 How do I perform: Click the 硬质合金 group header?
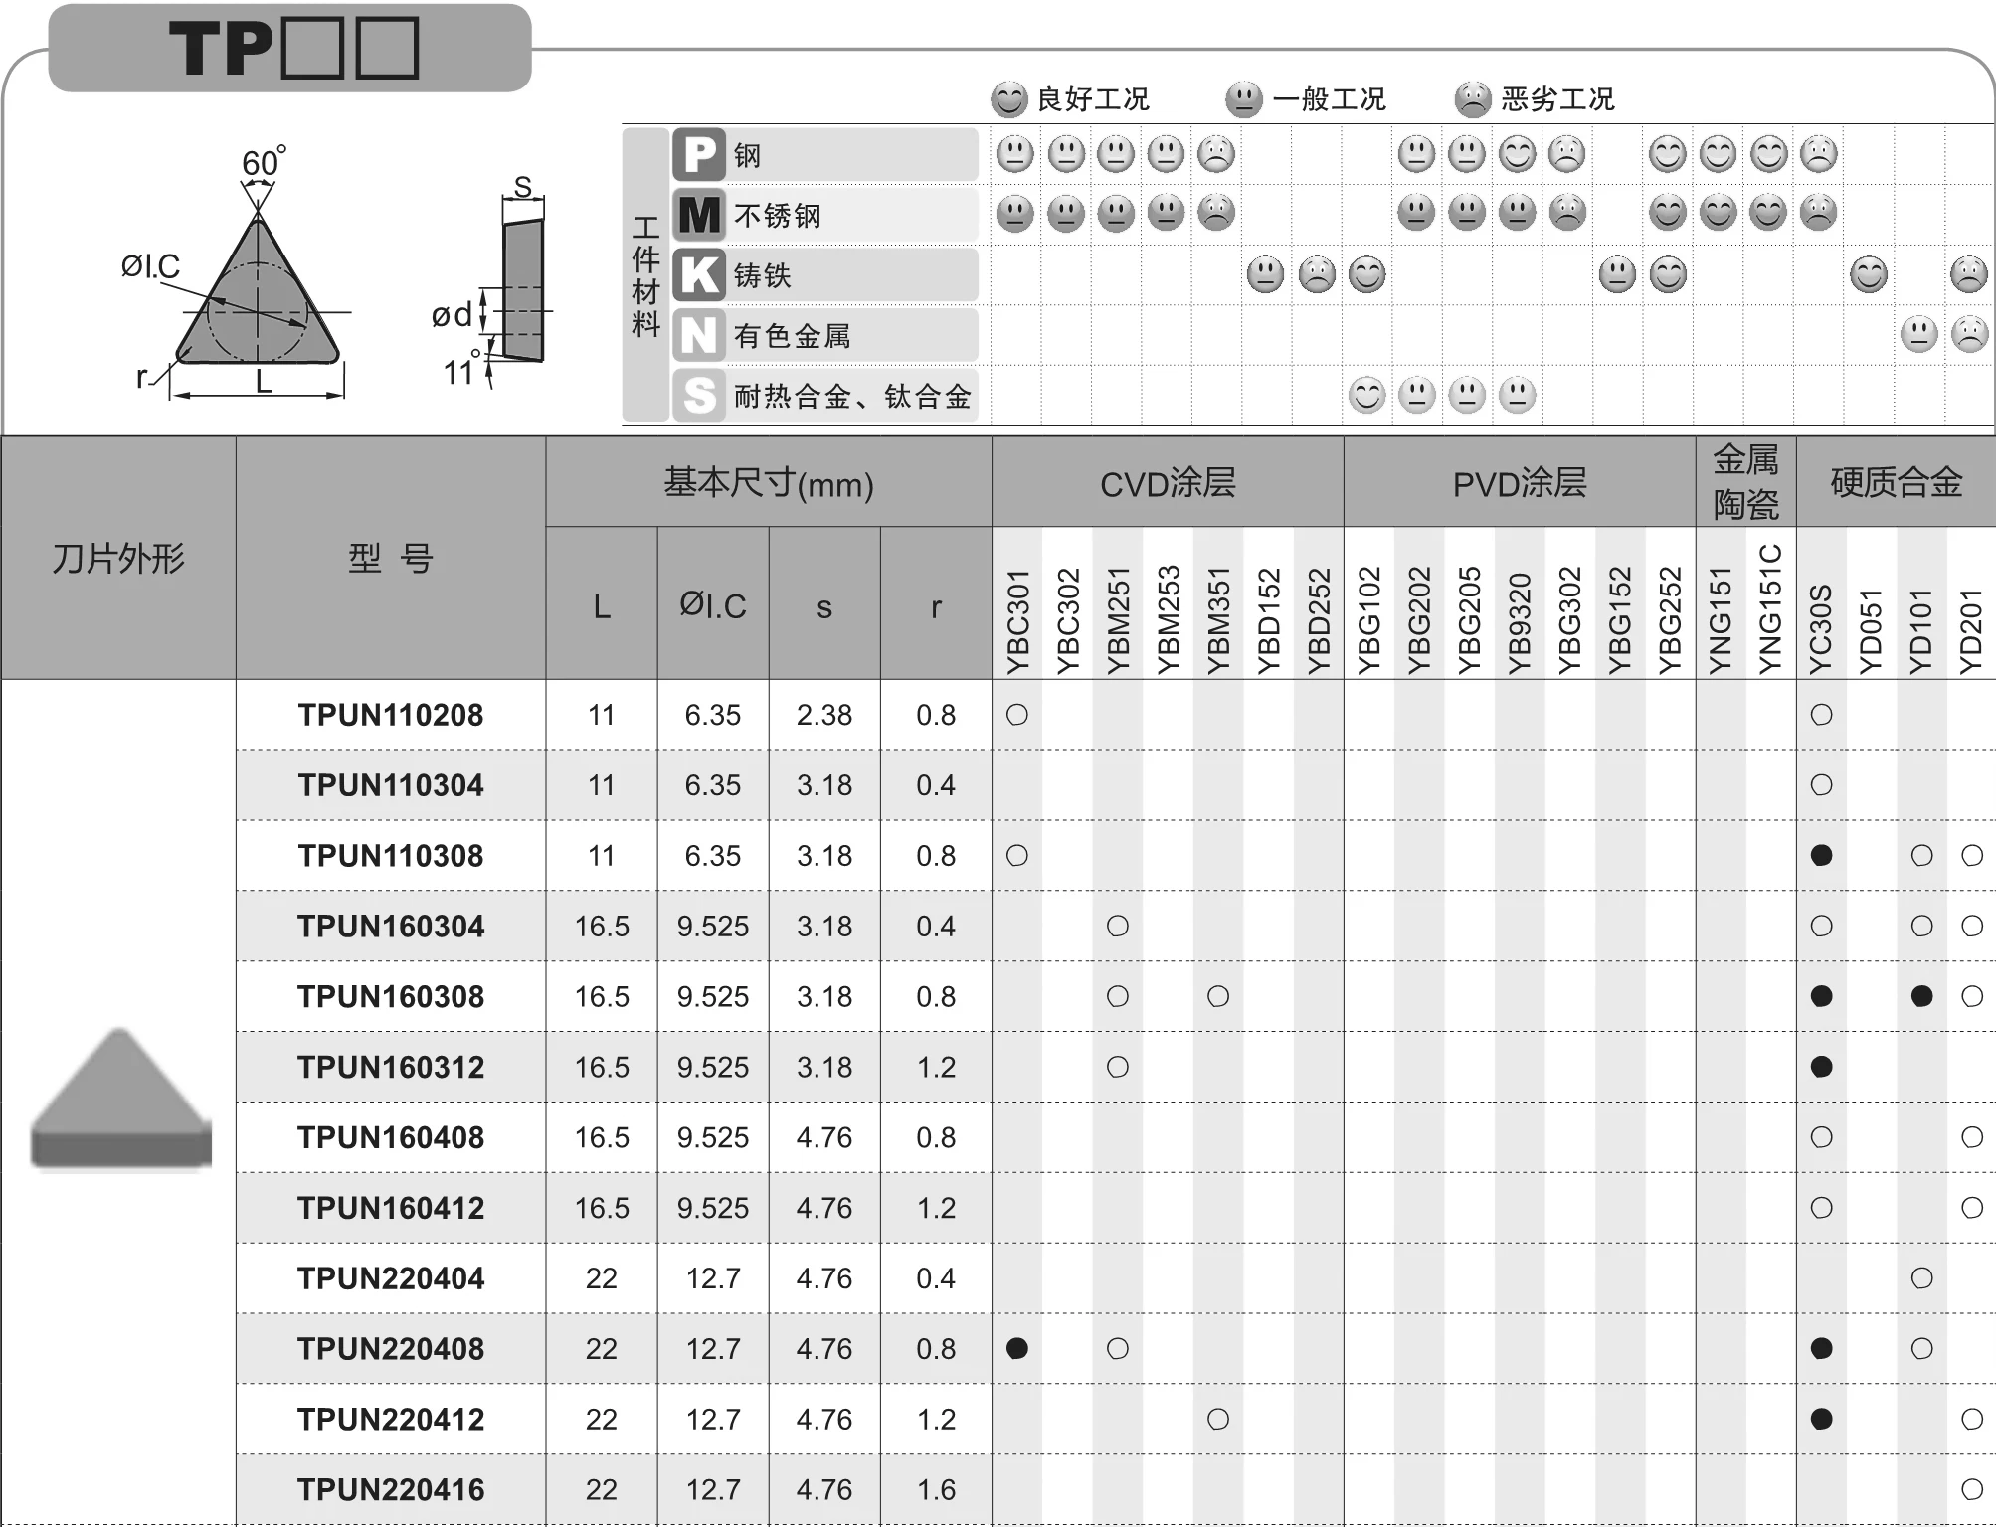(x=1897, y=482)
